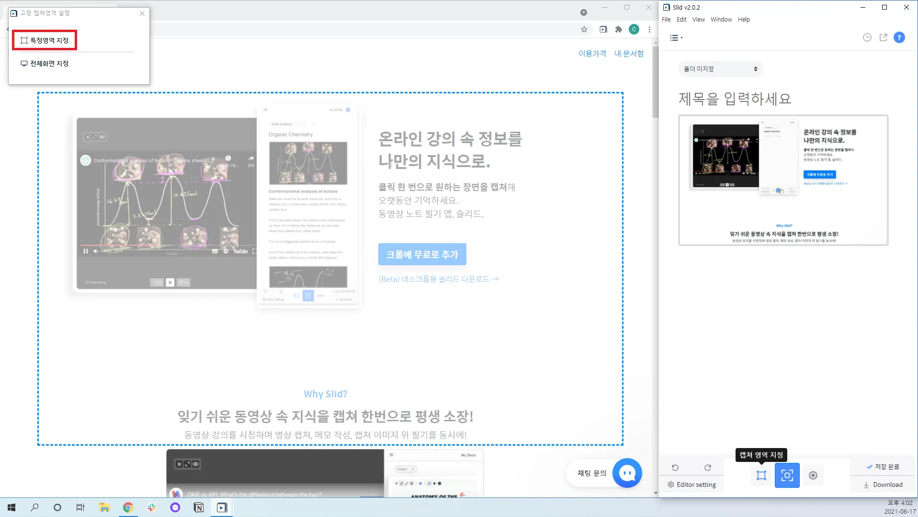Open Help menu in Slid
This screenshot has height=517, width=918.
[x=744, y=20]
